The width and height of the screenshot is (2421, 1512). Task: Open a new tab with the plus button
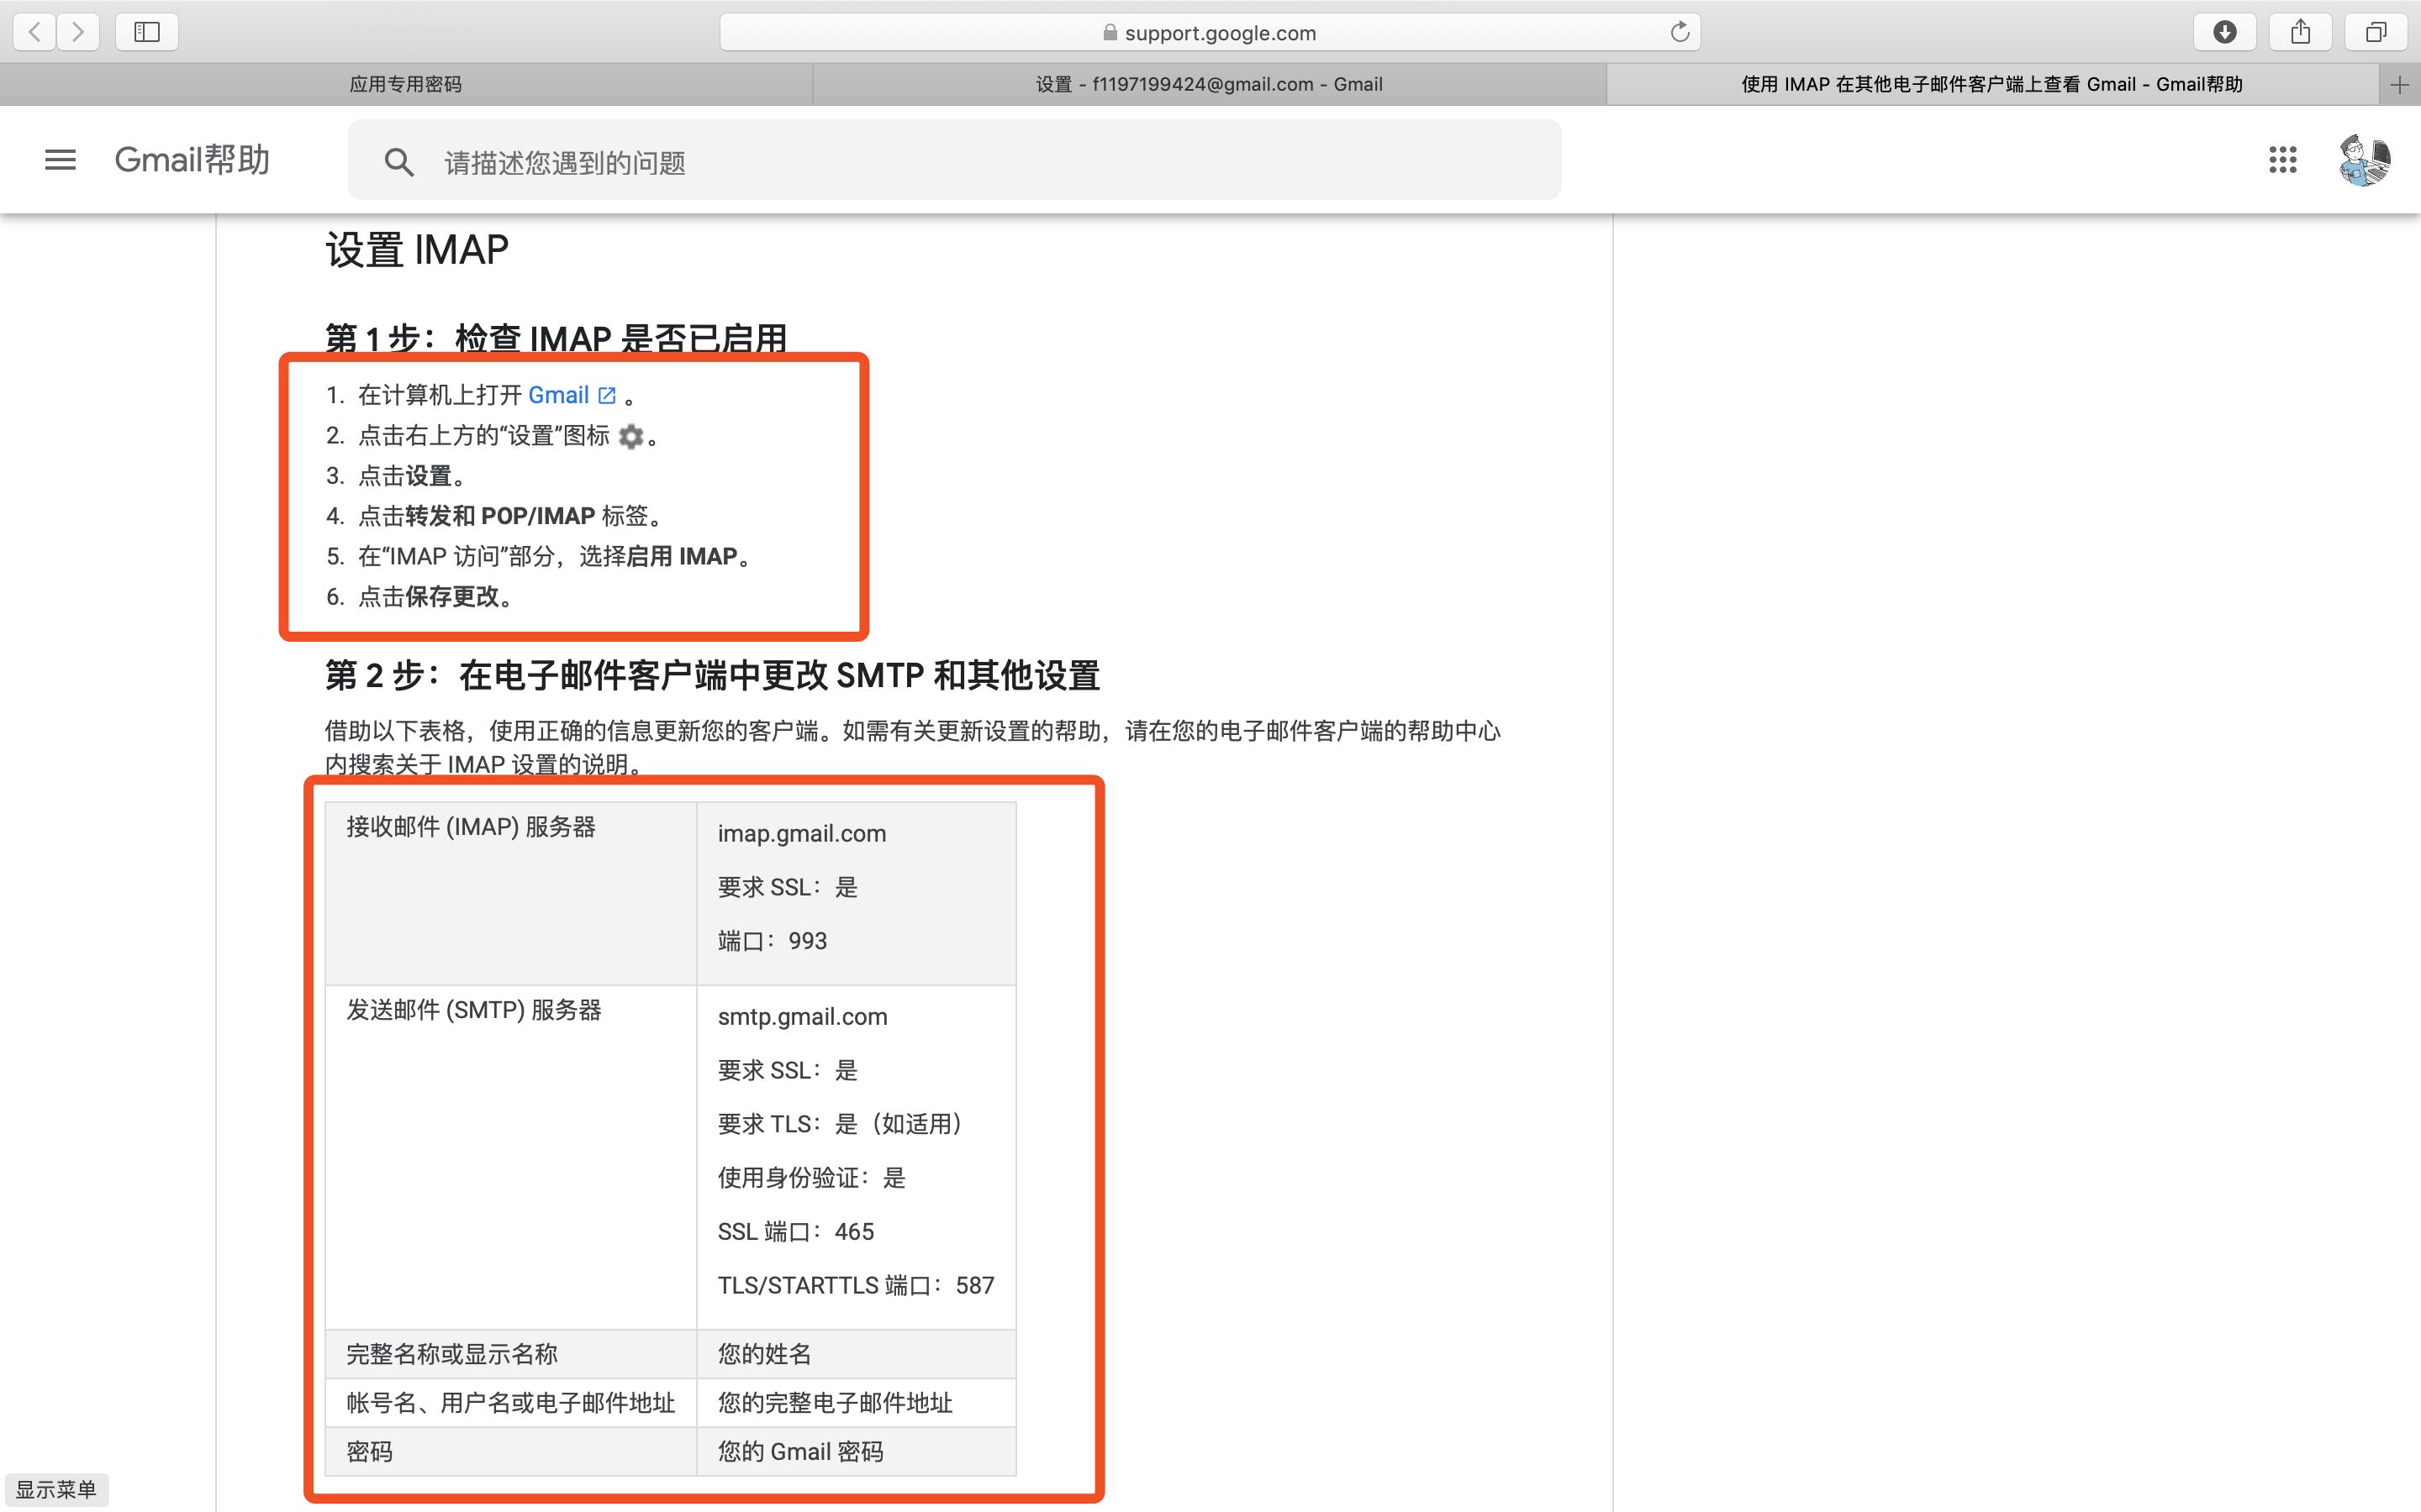(2402, 84)
